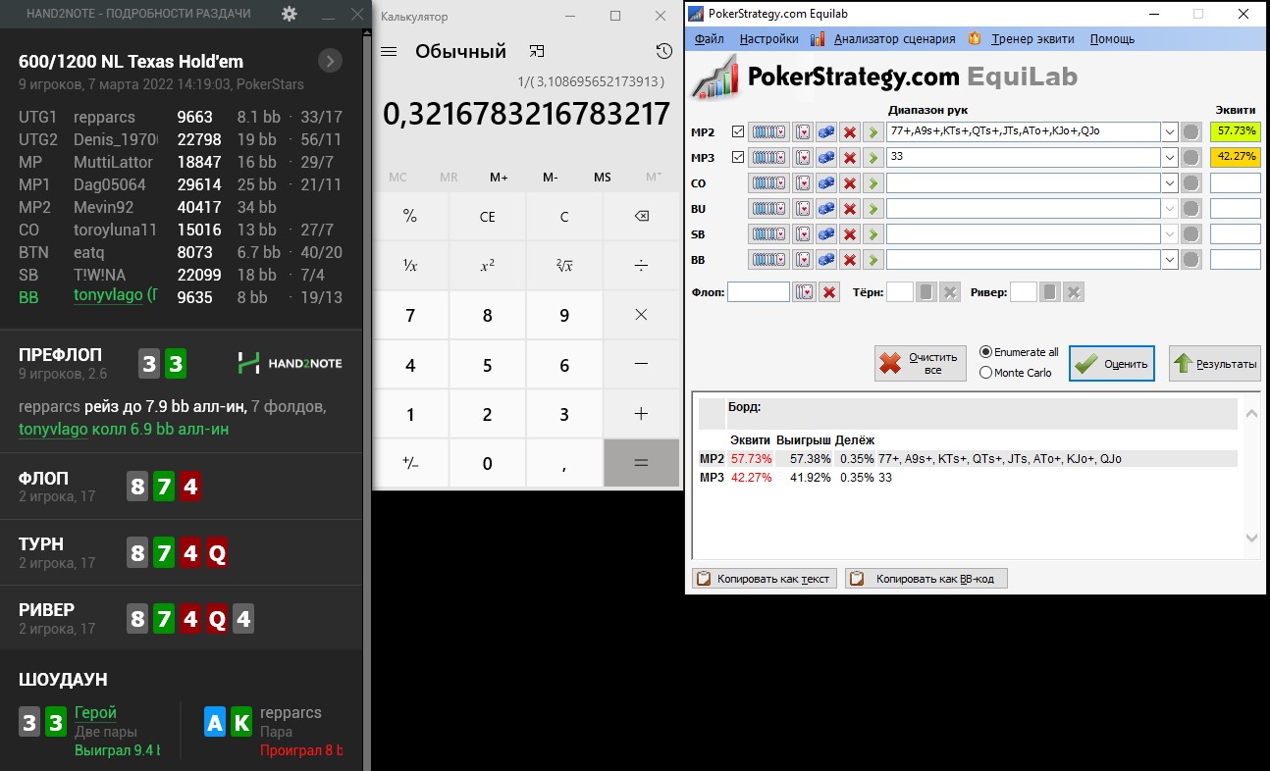
Task: Clear flop cards with red X
Action: tap(829, 292)
